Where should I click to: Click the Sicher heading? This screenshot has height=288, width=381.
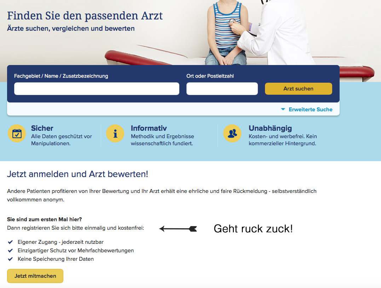(x=42, y=128)
